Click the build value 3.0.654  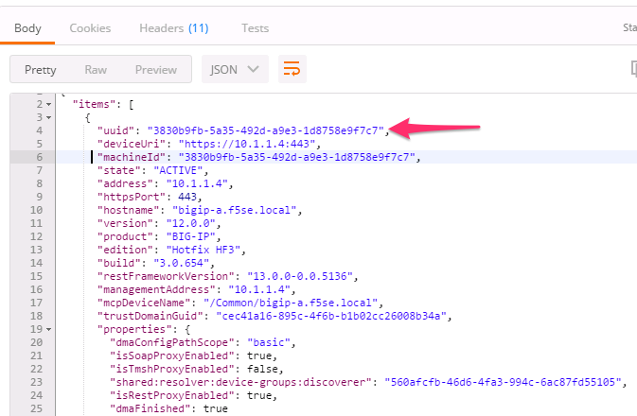pyautogui.click(x=181, y=263)
